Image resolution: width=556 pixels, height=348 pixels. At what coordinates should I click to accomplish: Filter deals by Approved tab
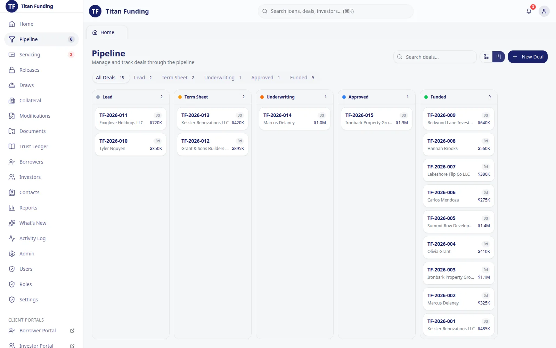(266, 78)
